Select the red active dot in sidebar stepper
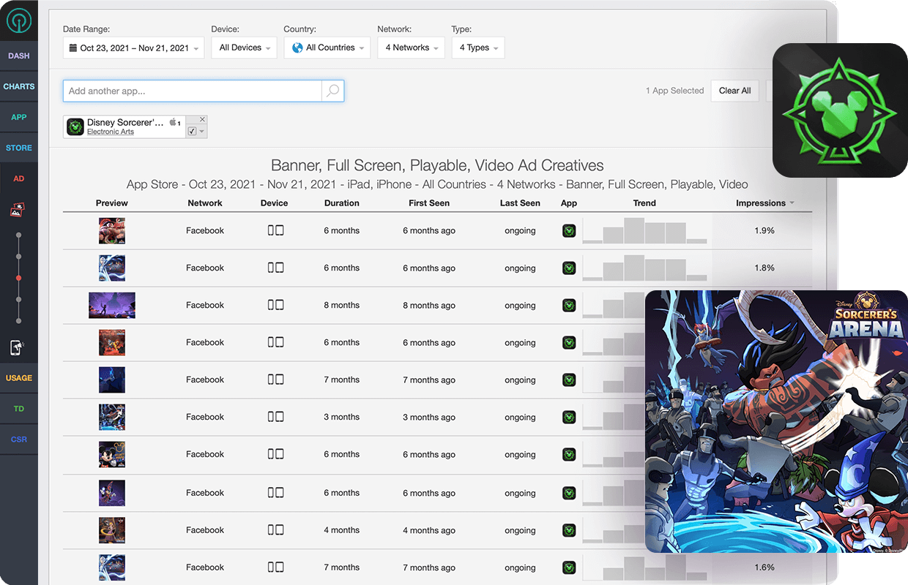908x585 pixels. coord(18,279)
